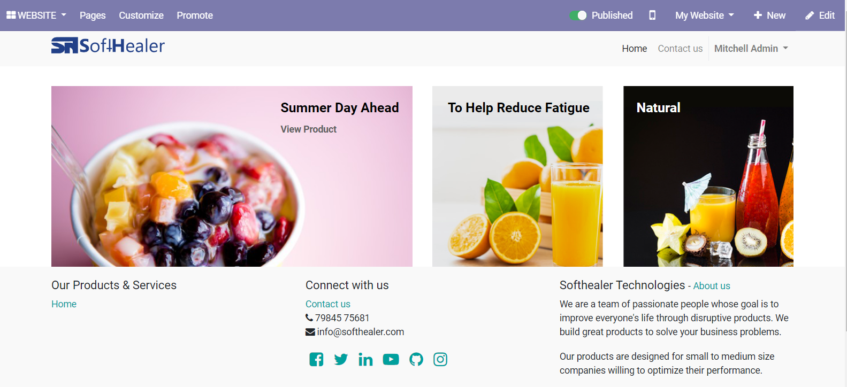Image resolution: width=847 pixels, height=387 pixels.
Task: Follow the About us link
Action: 712,286
